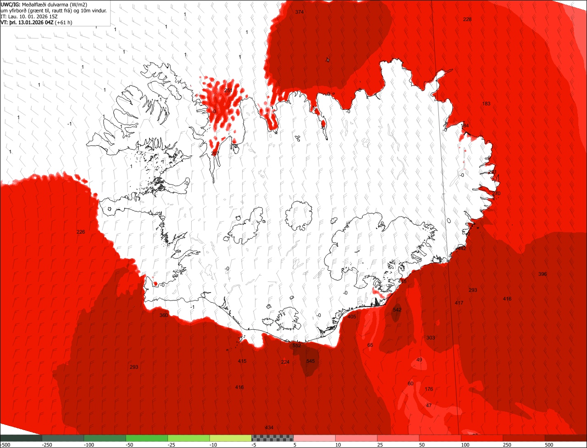587x448 pixels.
Task: Click the 224 value beside the 545 patch
Action: click(x=285, y=362)
